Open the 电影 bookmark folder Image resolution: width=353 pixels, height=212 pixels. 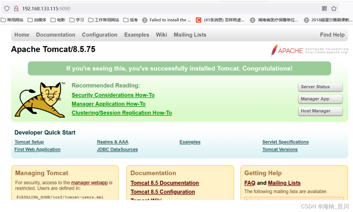pyautogui.click(x=58, y=20)
